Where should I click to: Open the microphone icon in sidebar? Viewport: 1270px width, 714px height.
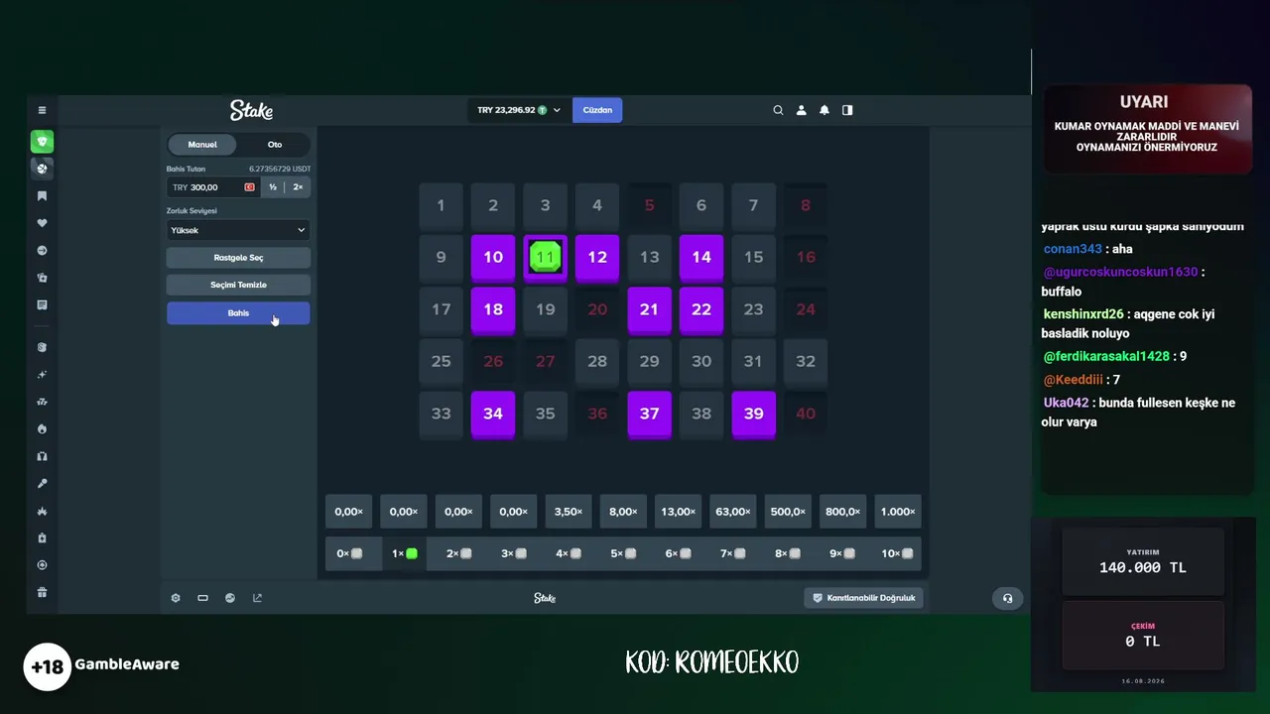pyautogui.click(x=42, y=484)
